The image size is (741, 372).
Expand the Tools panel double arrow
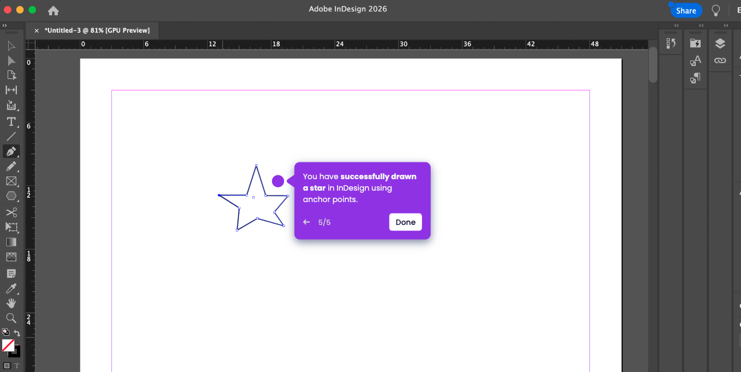coord(5,26)
